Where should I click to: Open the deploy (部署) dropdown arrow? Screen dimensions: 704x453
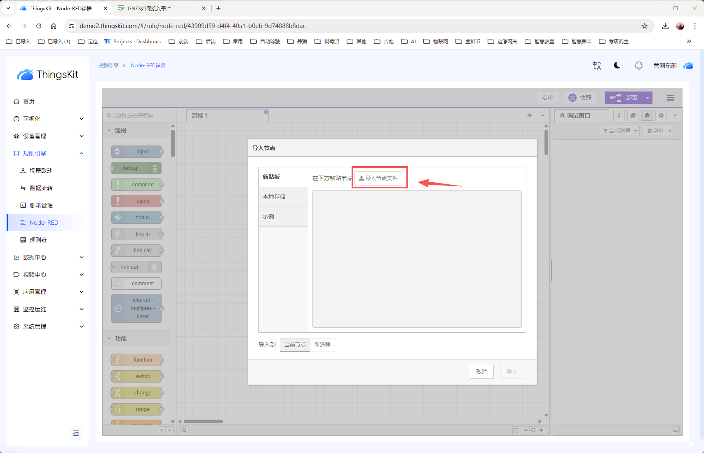pyautogui.click(x=648, y=98)
